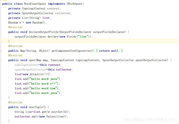The image size is (179, 124).
Task: Click 'topologyContext' parameter name in open signature
Action: (88, 60)
